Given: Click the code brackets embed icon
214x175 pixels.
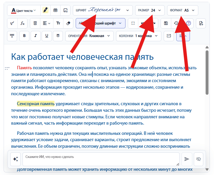Looking at the screenshot, I should tap(169, 36).
